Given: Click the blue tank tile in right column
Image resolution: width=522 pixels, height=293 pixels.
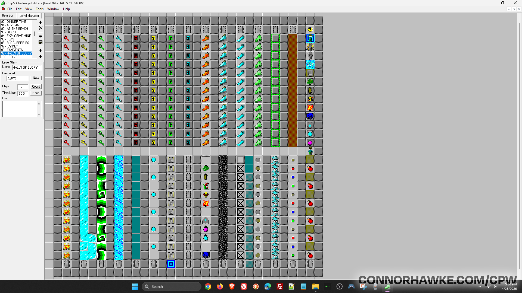Looking at the screenshot, I should (310, 116).
